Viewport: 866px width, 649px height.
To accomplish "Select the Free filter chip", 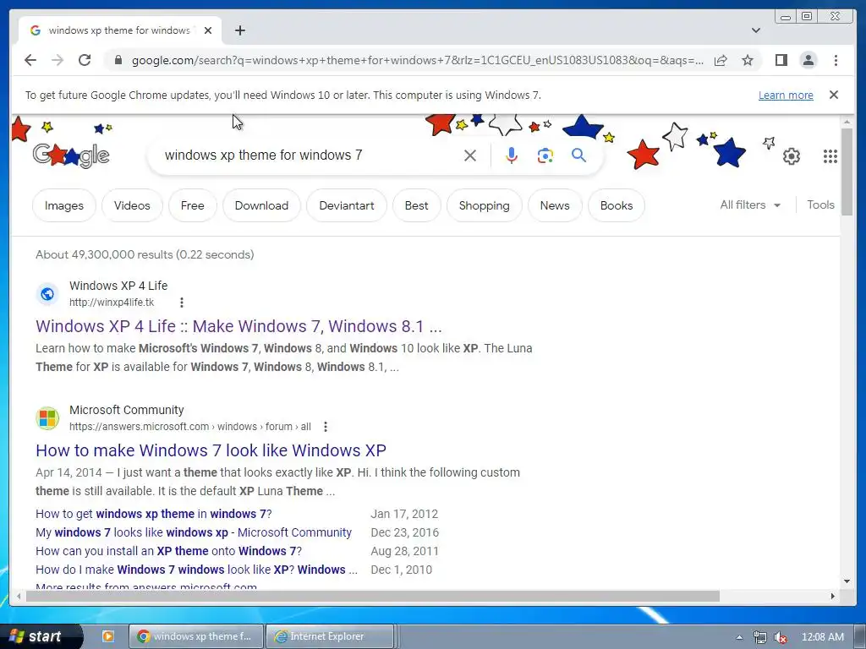I will pyautogui.click(x=192, y=205).
